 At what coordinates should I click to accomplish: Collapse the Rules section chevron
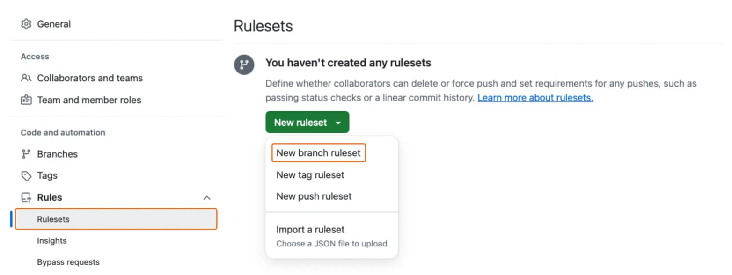coord(207,197)
